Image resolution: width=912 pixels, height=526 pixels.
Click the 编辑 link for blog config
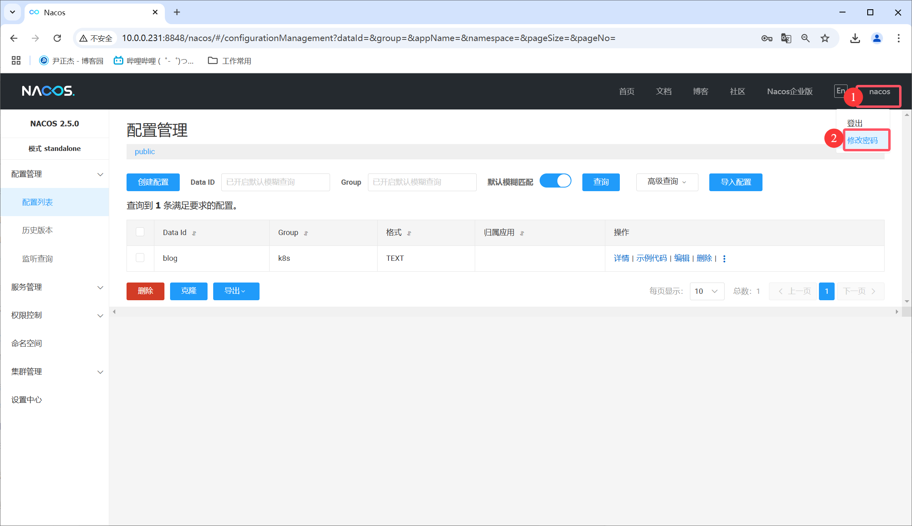point(681,258)
